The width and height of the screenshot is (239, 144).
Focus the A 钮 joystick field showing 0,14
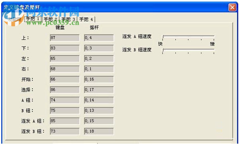[x=99, y=100]
